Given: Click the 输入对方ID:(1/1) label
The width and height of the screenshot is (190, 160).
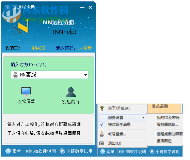Looking at the screenshot, I should point(29,64).
